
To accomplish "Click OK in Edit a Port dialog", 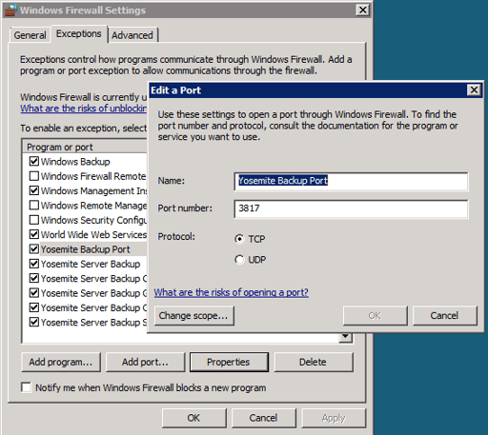I will 376,315.
